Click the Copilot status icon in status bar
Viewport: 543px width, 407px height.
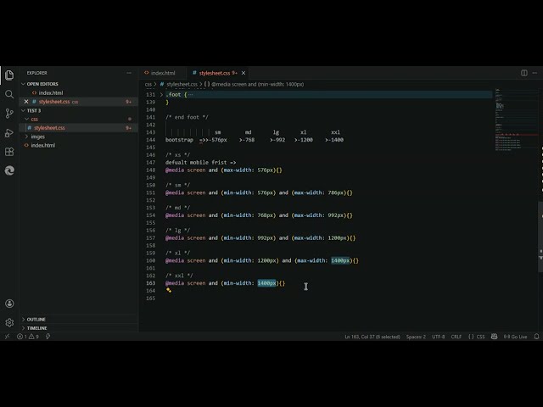click(x=494, y=337)
